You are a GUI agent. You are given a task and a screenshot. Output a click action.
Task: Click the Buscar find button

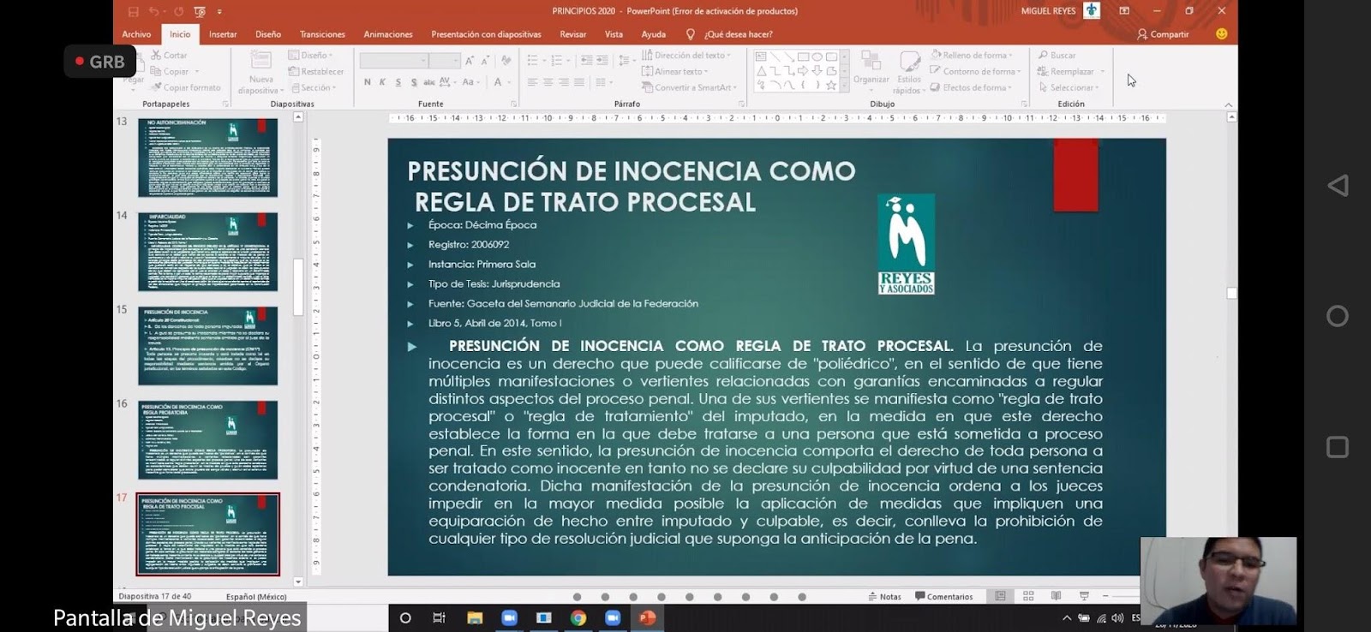tap(1057, 55)
